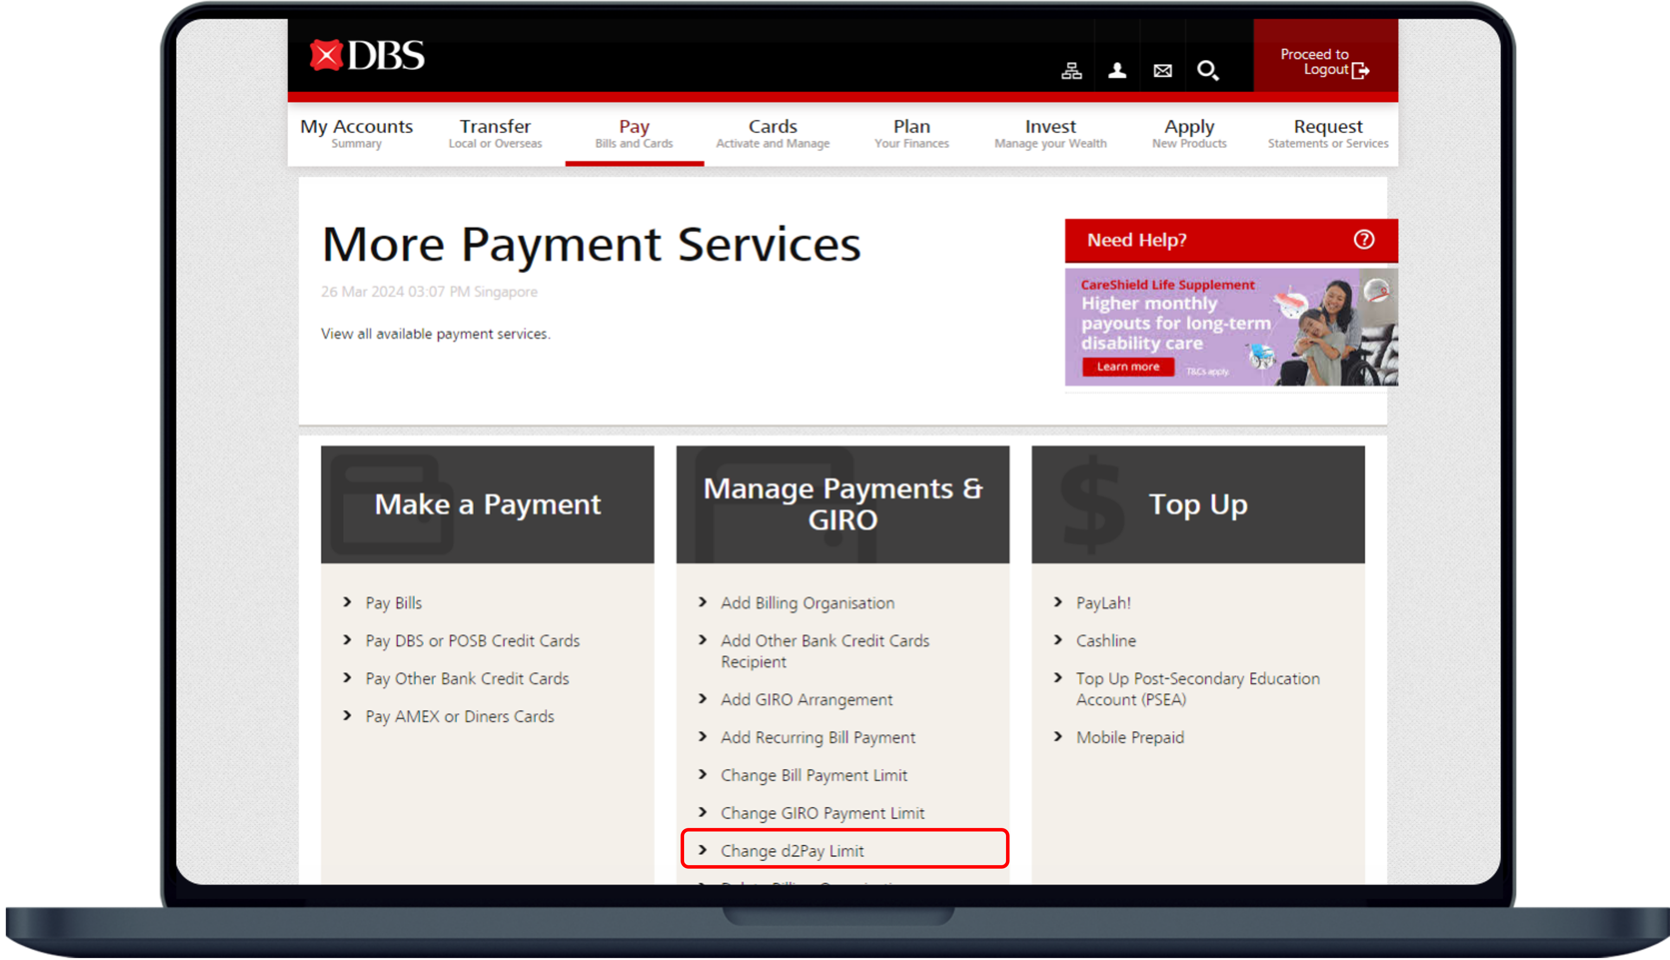
Task: Click chevron beside Add Other Bank Credit Cards Recipient
Action: point(702,639)
